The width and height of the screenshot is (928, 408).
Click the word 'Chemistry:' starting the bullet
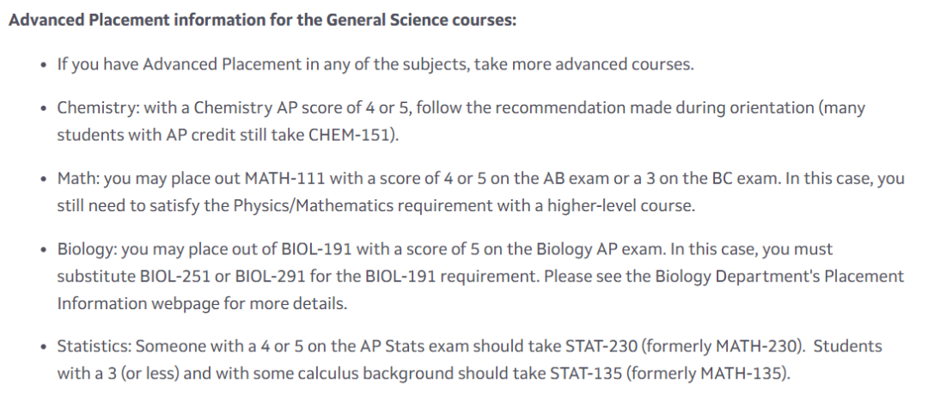pyautogui.click(x=98, y=108)
